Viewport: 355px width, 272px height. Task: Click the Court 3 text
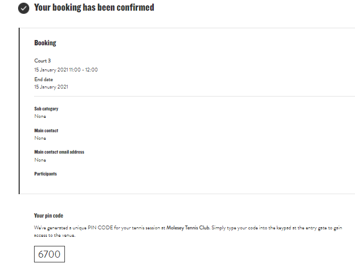[x=43, y=61]
